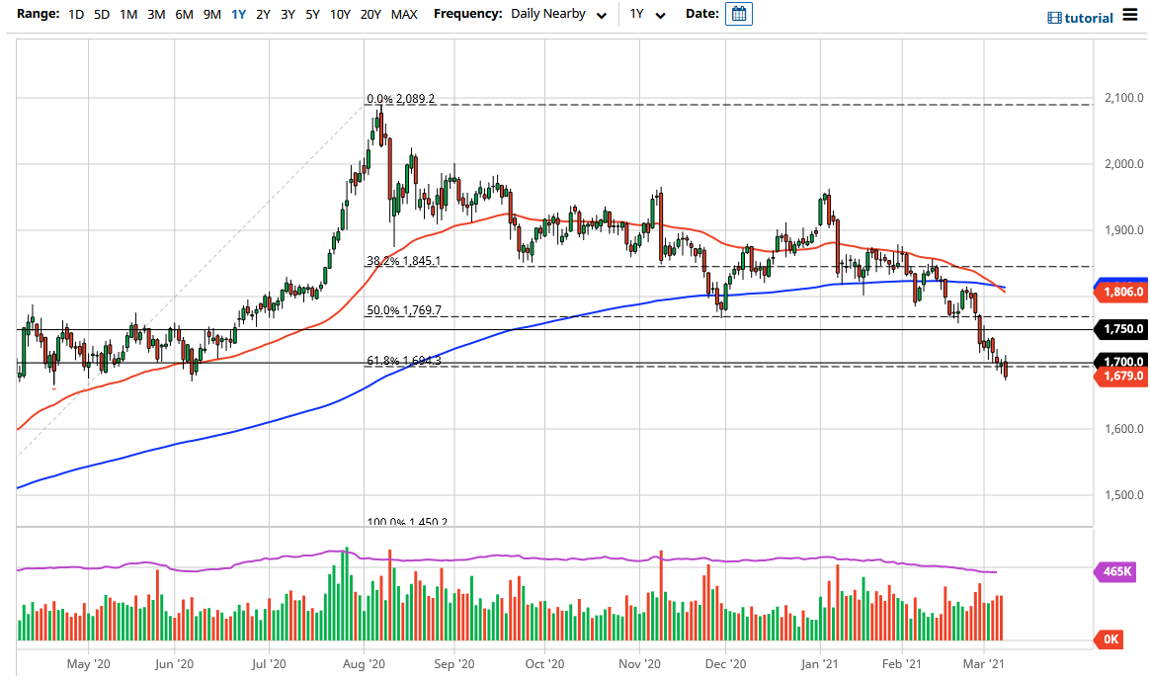Click the 50.0% 1,769.7 Fibonacci label
This screenshot has height=682, width=1150.
click(x=403, y=310)
